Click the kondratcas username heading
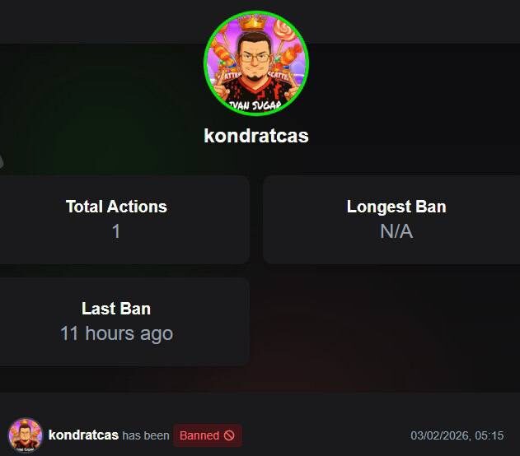 pyautogui.click(x=256, y=136)
